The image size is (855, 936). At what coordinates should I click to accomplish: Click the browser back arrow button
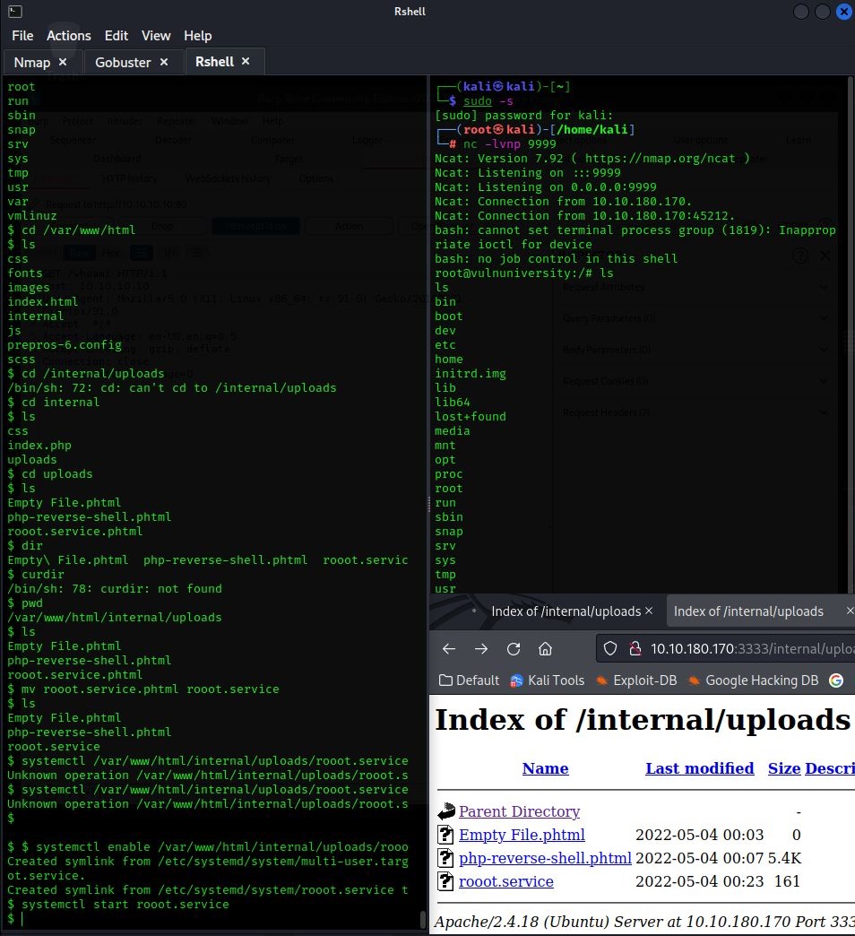pos(449,649)
